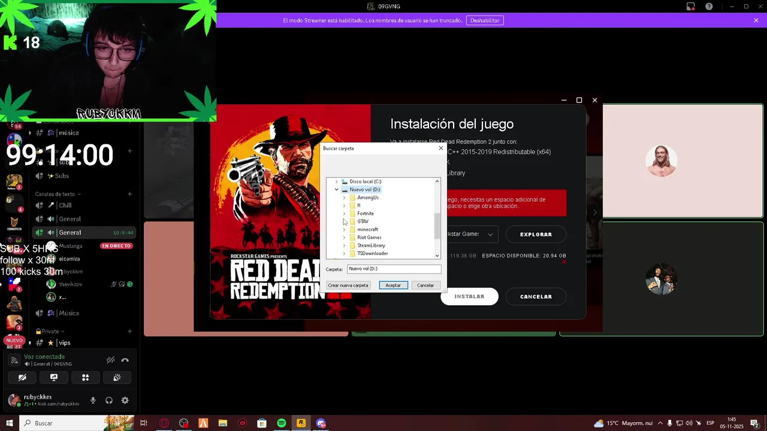Expand the SteamLibrary folder arrow
The width and height of the screenshot is (767, 431).
(x=344, y=245)
